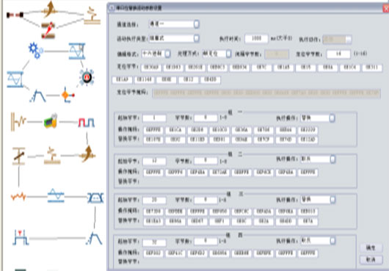This screenshot has width=389, height=271.
Task: Select the brown vertical-bars squiggle node
Action: click(x=18, y=122)
